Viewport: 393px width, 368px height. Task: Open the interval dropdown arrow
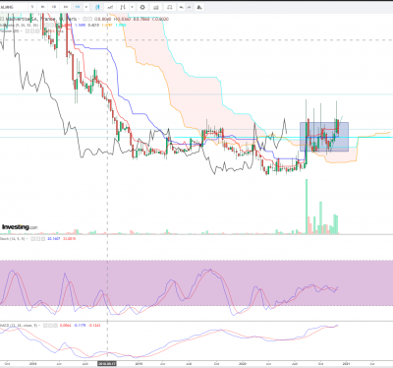(86, 7)
